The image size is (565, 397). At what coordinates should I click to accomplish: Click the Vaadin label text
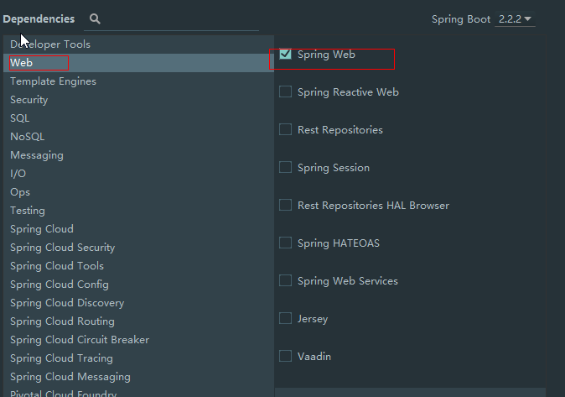pos(314,357)
